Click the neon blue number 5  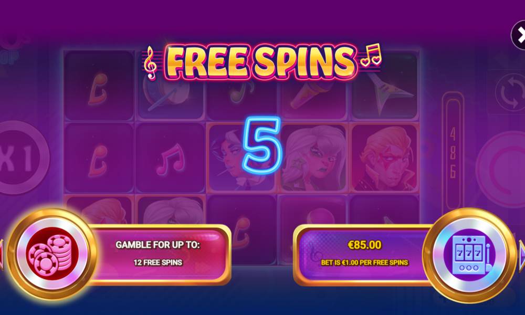261,145
